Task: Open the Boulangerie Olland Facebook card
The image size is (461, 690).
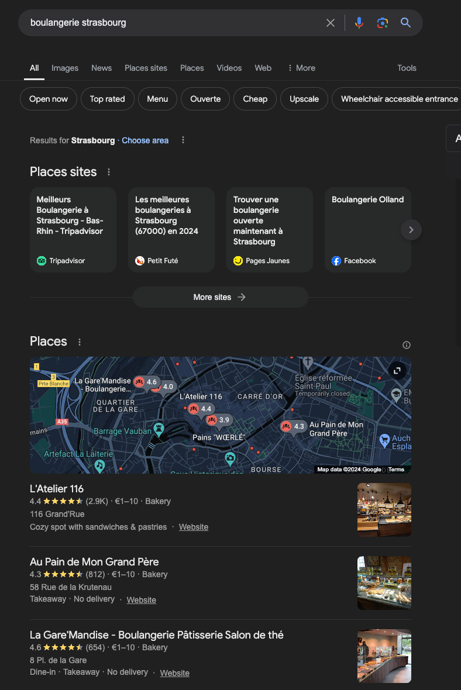Action: [x=367, y=230]
